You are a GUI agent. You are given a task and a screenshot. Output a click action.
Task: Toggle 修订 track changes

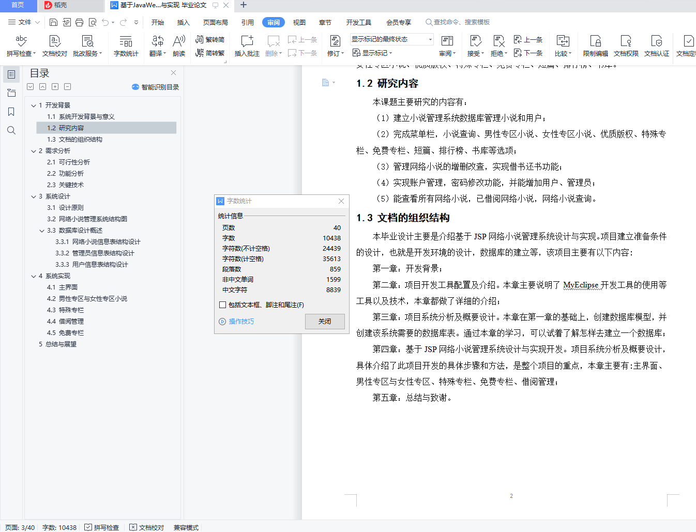pos(336,45)
